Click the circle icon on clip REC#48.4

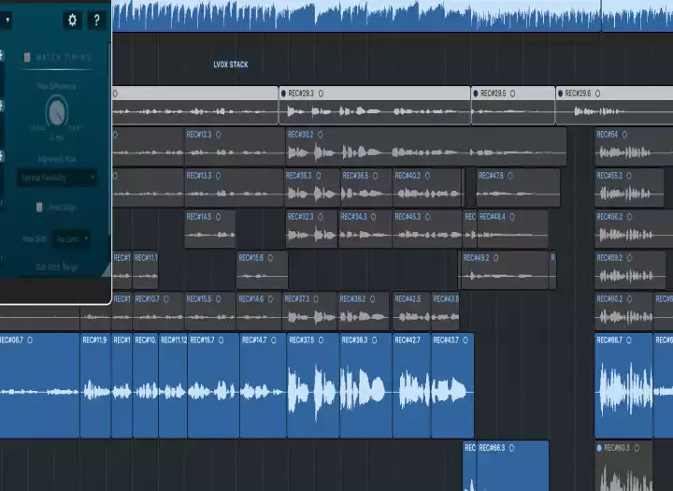511,217
